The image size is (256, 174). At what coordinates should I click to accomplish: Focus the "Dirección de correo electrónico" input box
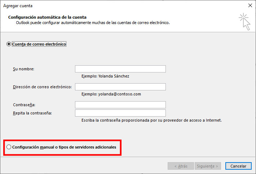[x=120, y=87]
